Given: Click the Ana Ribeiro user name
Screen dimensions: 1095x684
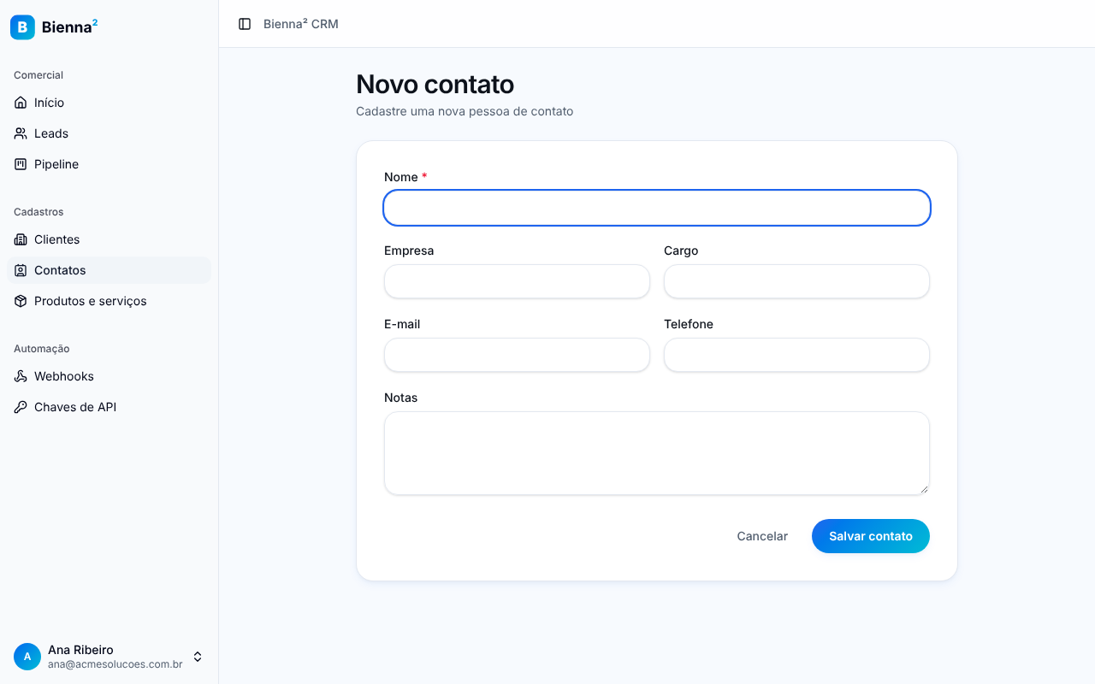Looking at the screenshot, I should coord(80,650).
